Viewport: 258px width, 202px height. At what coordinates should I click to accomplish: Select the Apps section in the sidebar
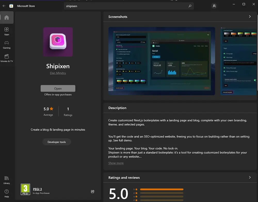[x=7, y=31]
